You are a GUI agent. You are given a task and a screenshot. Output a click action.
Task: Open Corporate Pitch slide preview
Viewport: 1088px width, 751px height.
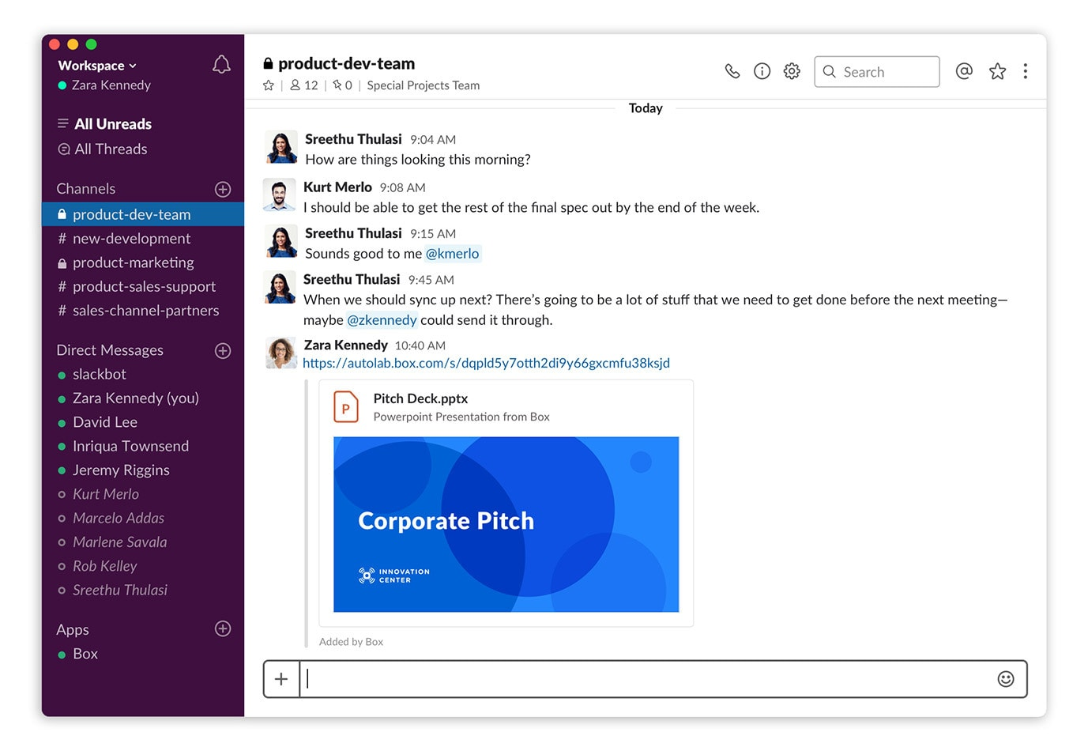506,524
